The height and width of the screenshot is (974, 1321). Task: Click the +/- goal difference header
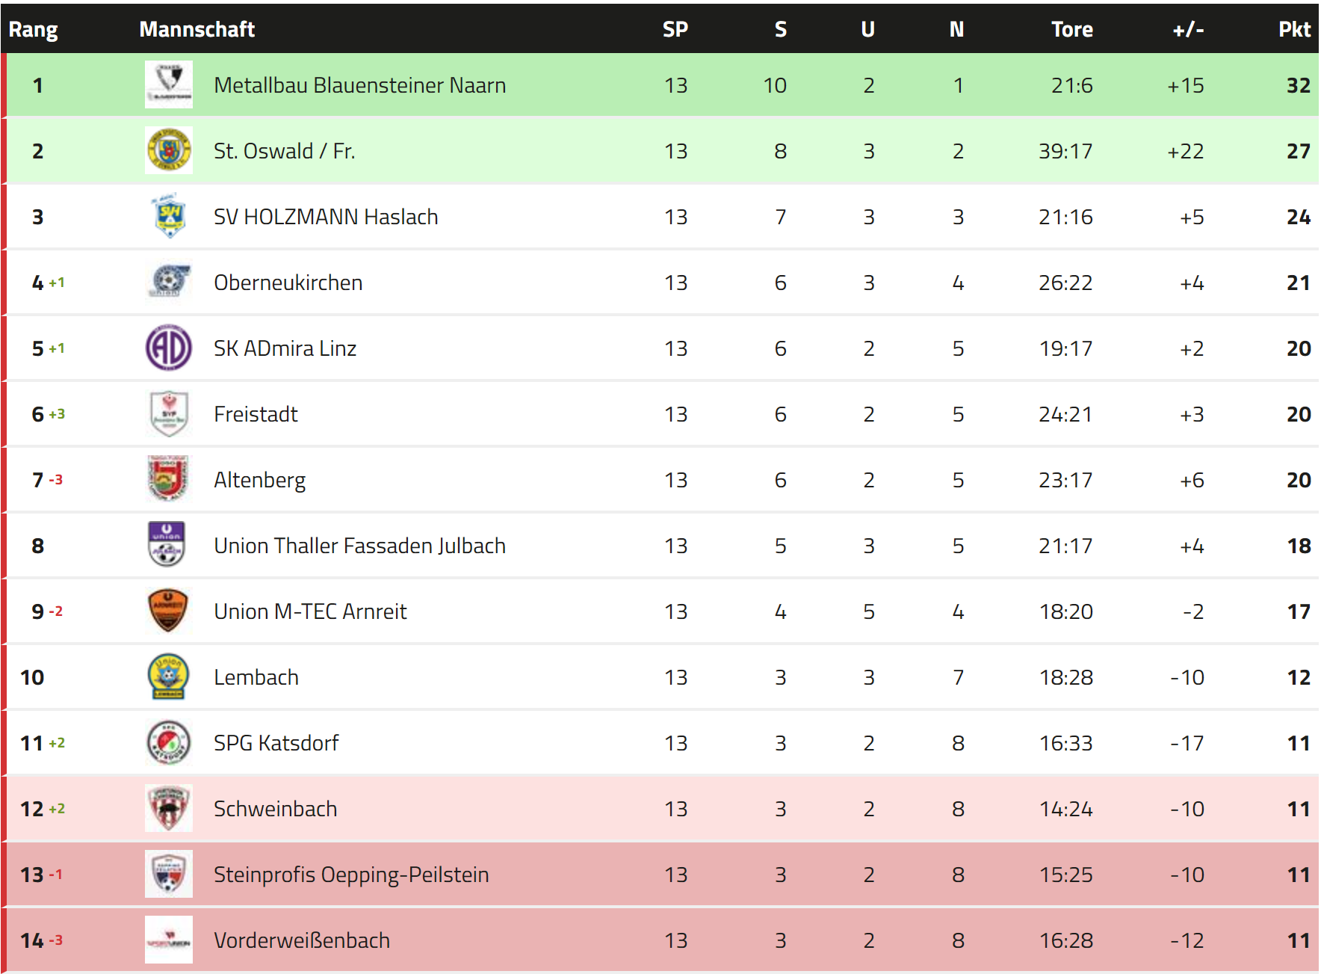point(1187,29)
